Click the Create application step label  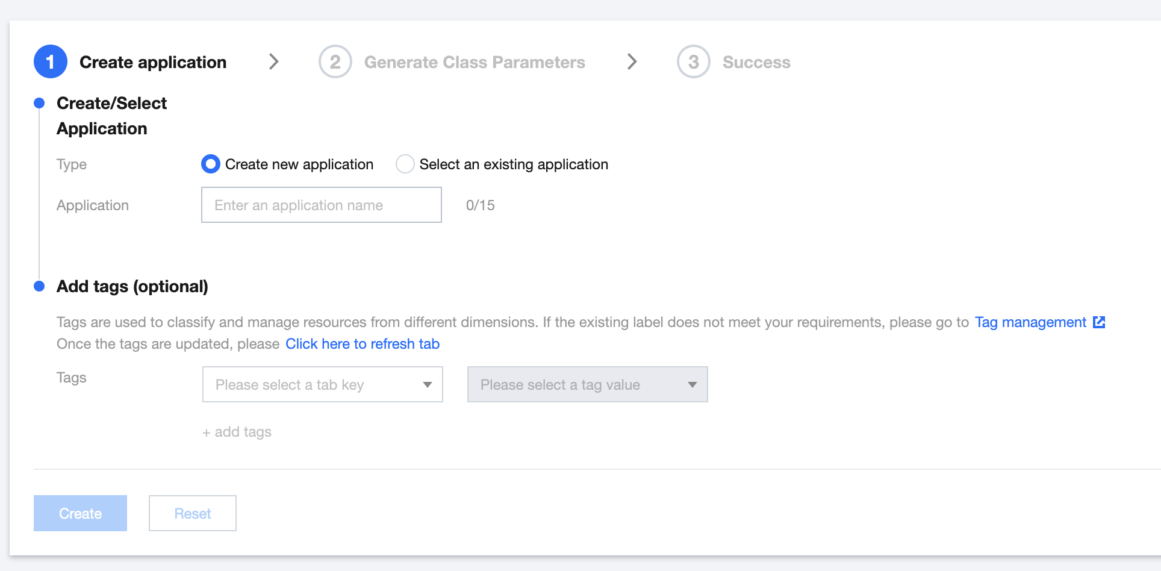153,62
